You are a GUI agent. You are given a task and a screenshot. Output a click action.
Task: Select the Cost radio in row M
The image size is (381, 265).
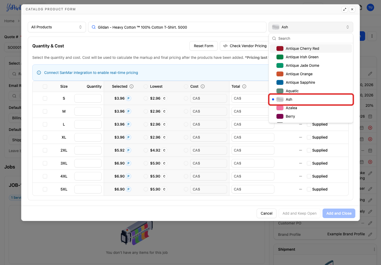coord(186,111)
